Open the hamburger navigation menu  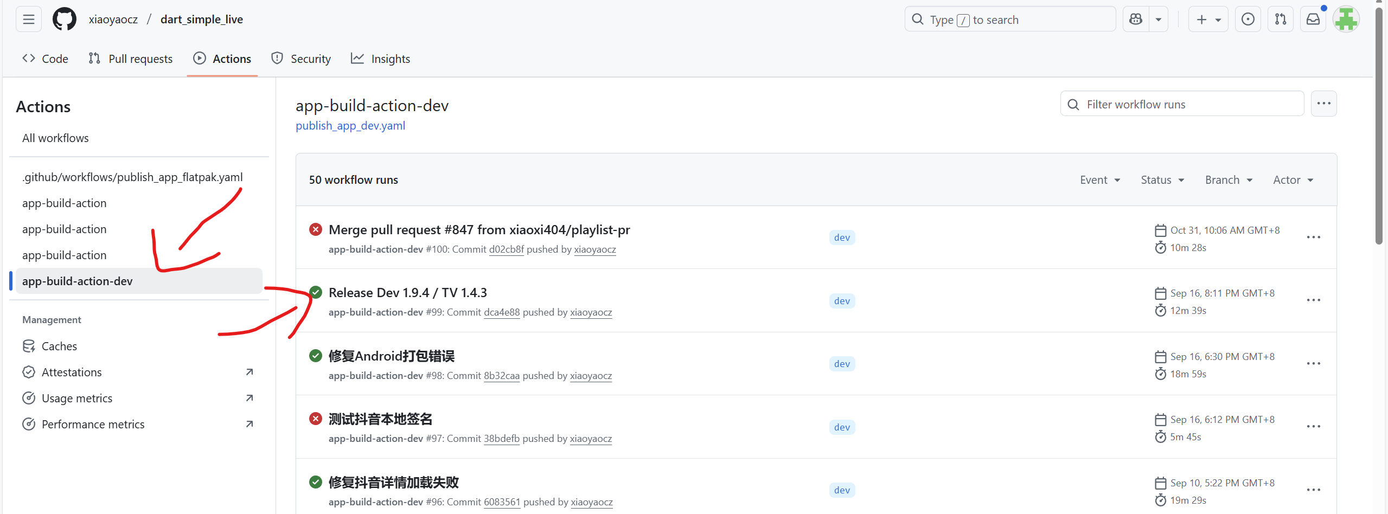[29, 20]
